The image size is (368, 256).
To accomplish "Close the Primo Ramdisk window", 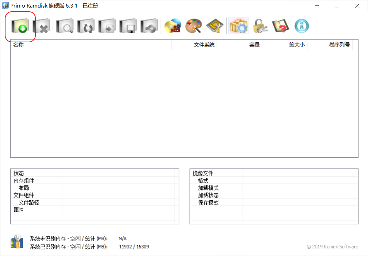I will (x=357, y=6).
